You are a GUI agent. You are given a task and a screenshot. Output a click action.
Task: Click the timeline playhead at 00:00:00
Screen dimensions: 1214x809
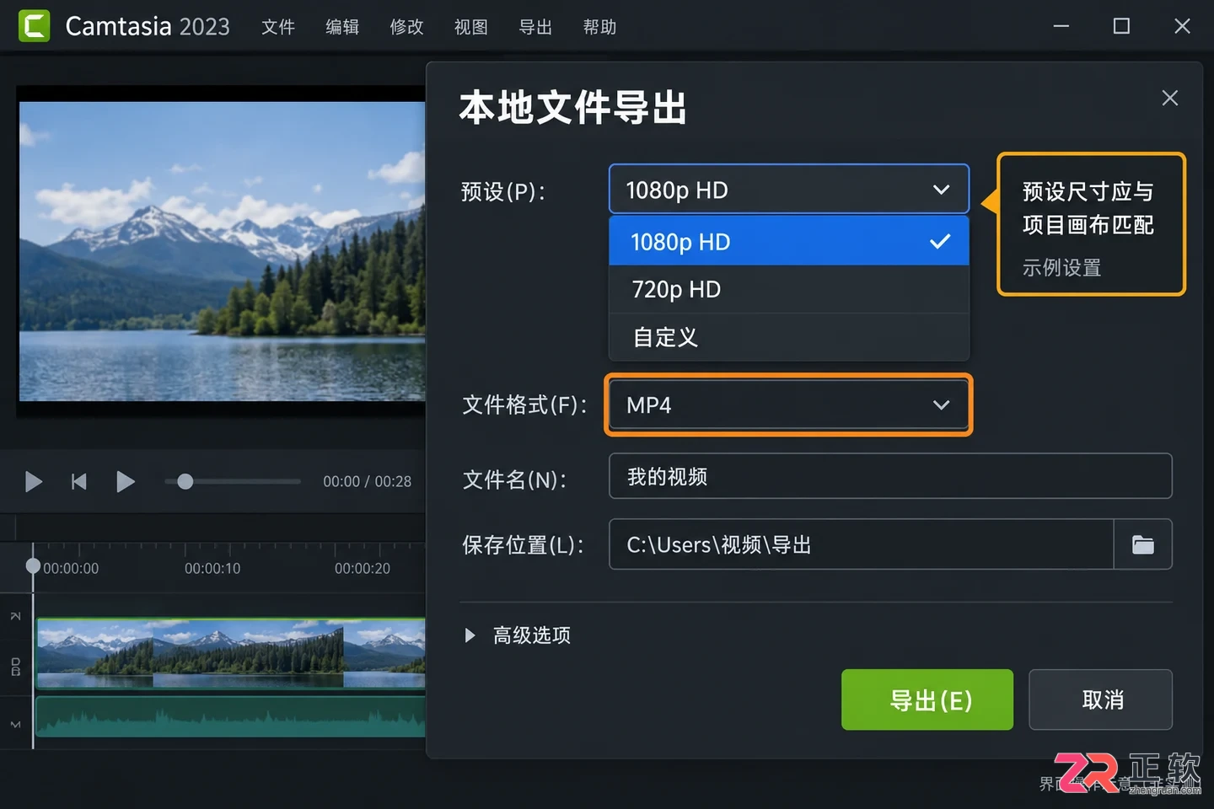coord(33,566)
